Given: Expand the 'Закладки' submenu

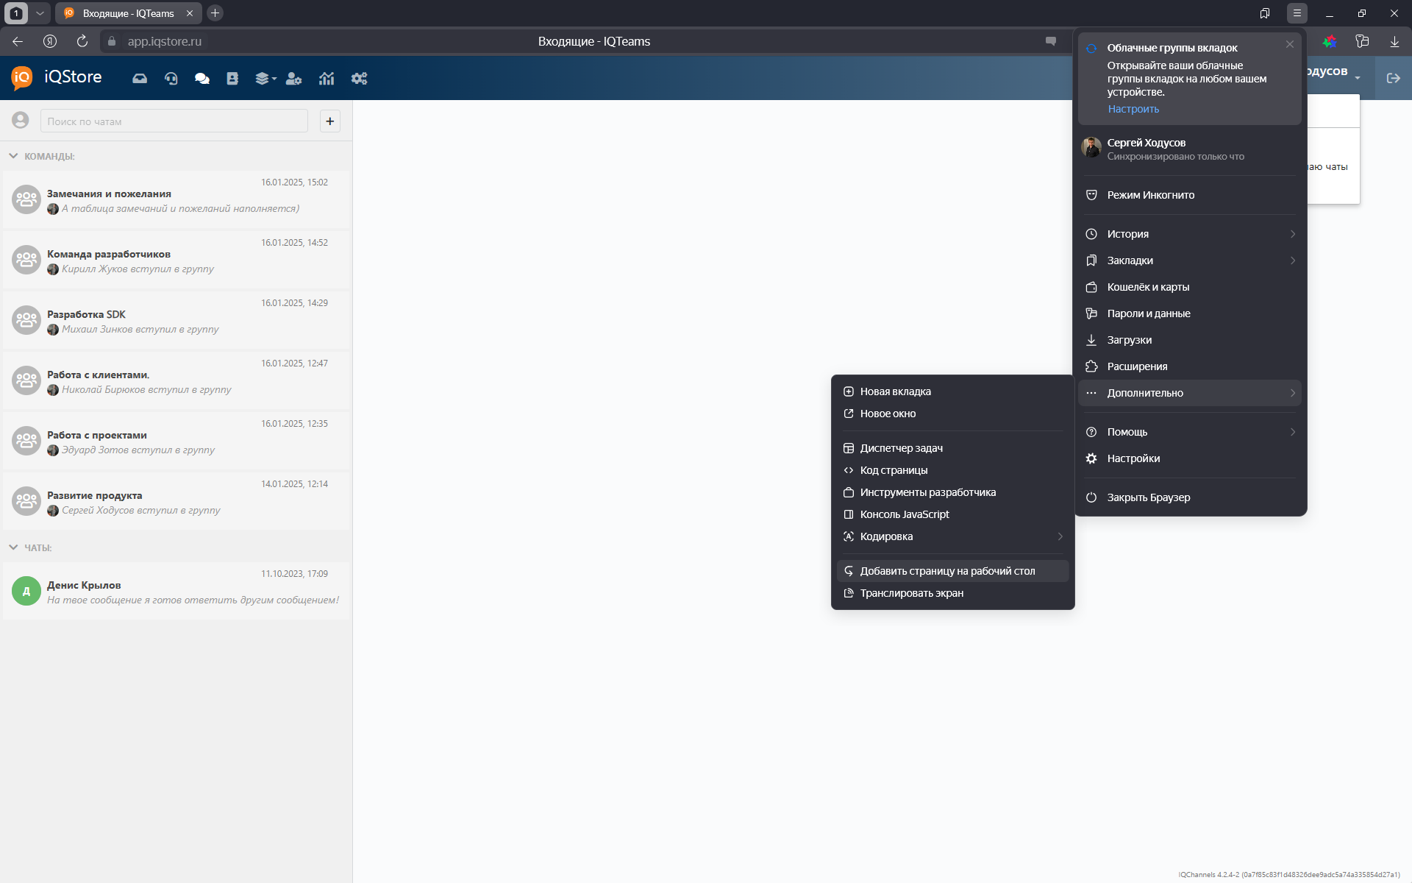Looking at the screenshot, I should pos(1190,260).
